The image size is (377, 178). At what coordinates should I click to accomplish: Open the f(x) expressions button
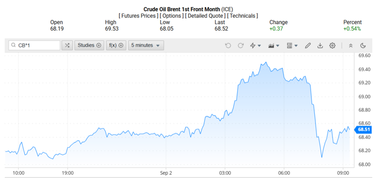[x=116, y=45]
